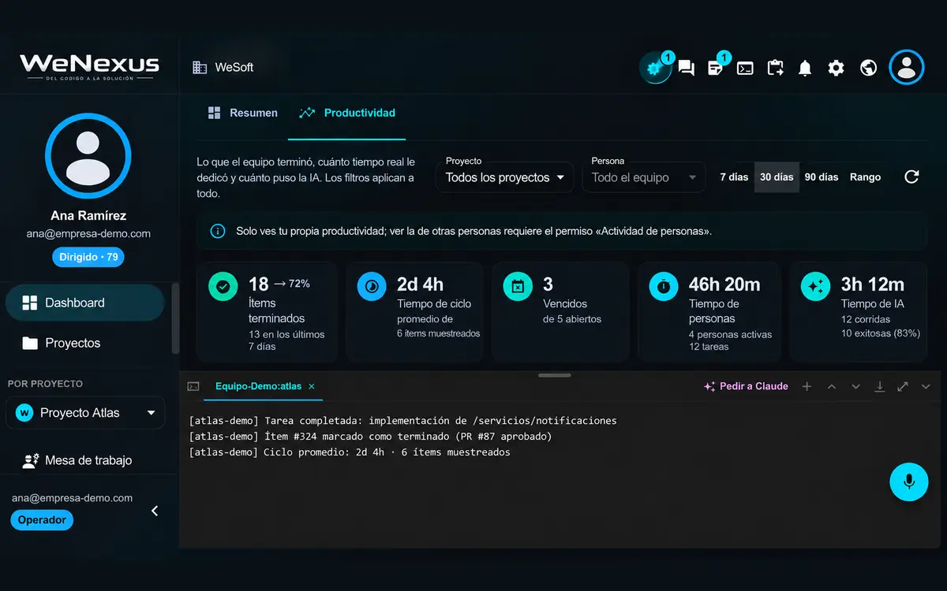The width and height of the screenshot is (947, 591).
Task: Expand the Proyecto Atlas selector
Action: click(85, 413)
